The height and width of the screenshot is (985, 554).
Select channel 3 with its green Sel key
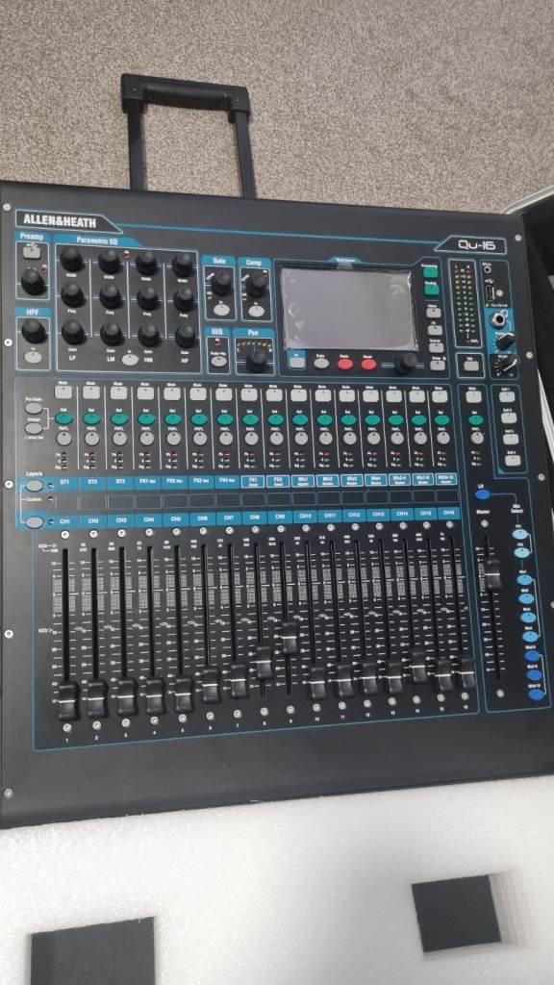(119, 418)
